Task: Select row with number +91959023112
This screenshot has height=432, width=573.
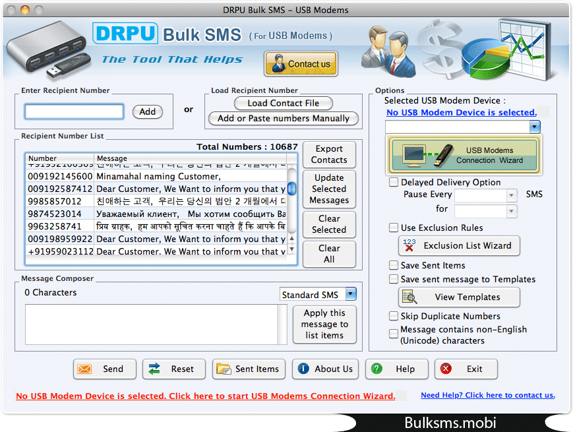Action: (156, 251)
